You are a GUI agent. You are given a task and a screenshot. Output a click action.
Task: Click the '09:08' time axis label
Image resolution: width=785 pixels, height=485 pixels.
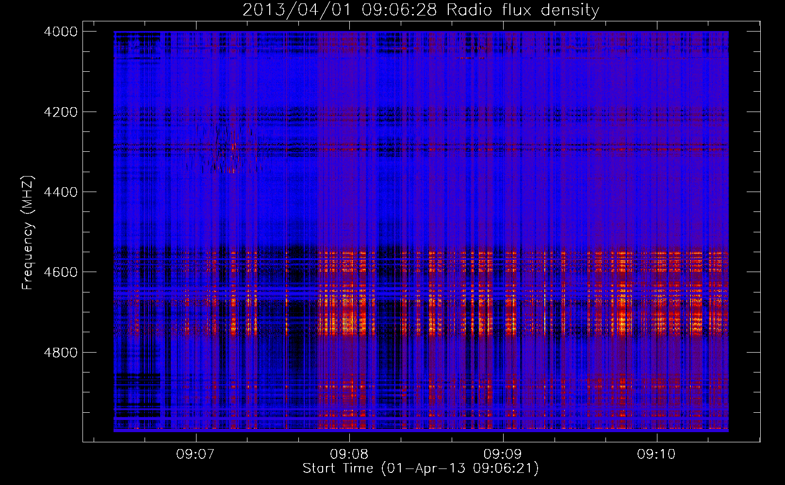[x=349, y=454]
